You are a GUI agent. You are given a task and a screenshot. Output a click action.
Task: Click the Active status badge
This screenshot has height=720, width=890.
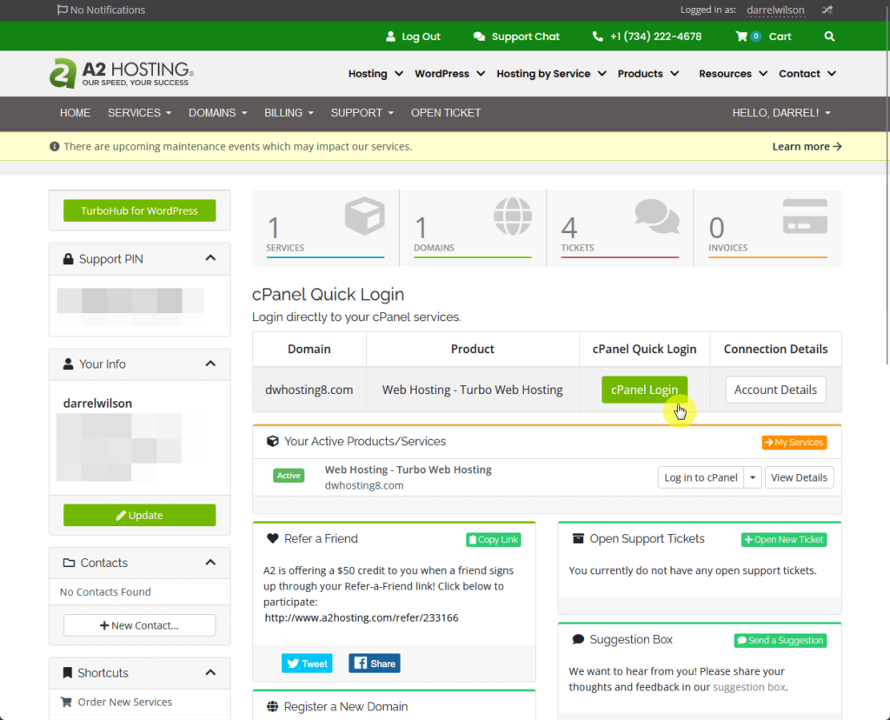289,476
